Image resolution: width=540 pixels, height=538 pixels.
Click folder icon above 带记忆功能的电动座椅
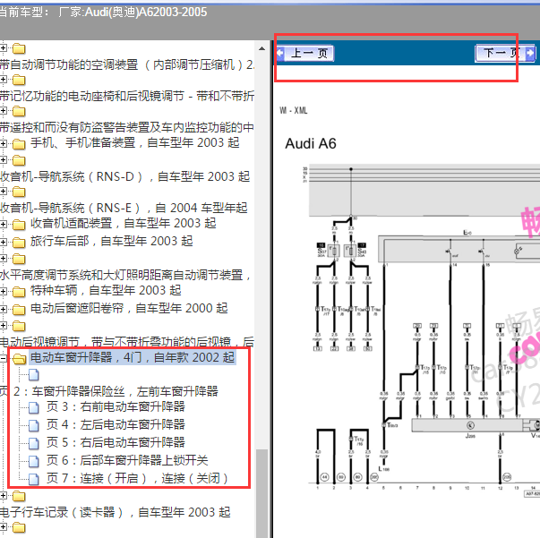click(x=19, y=81)
